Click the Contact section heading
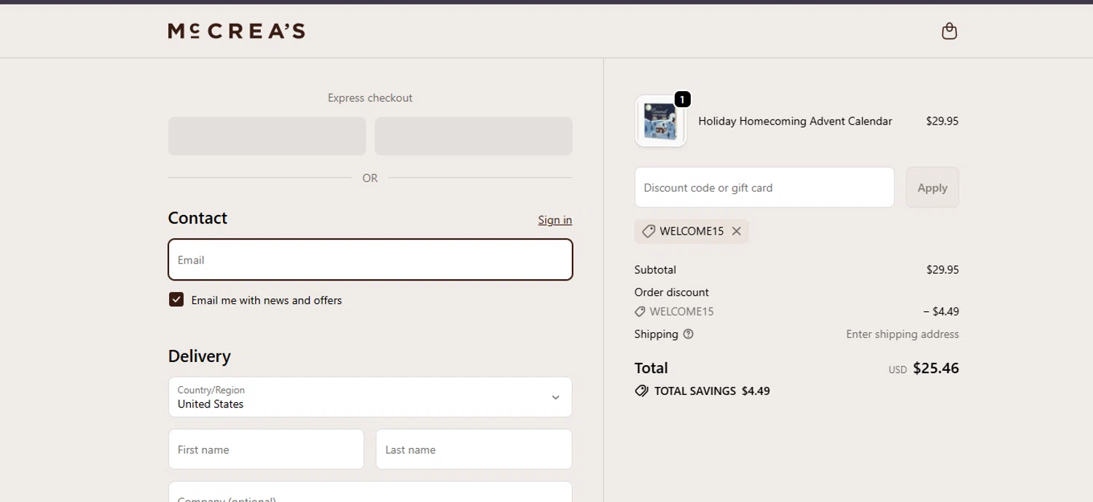Screen dimensions: 1093x502 pyautogui.click(x=197, y=218)
